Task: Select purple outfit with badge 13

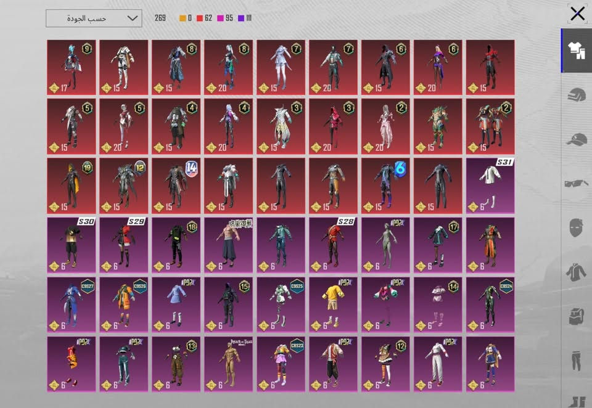Action: coord(176,364)
